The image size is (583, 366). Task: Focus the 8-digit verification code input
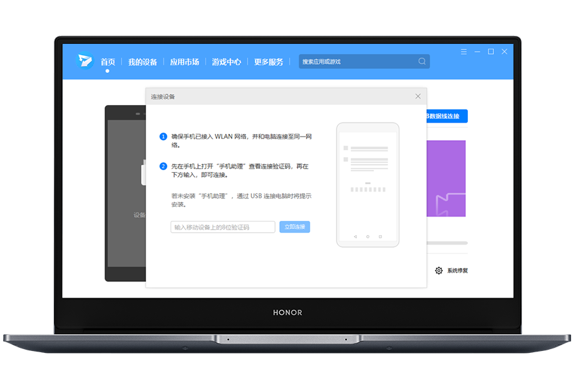click(x=223, y=227)
